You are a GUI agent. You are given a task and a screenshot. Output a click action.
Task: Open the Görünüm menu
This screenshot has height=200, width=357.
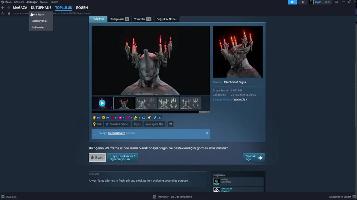coord(19,2)
